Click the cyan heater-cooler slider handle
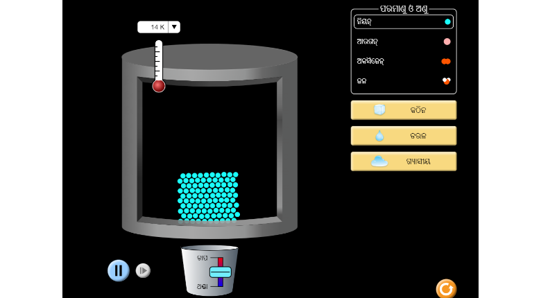541x298 pixels. pyautogui.click(x=221, y=272)
